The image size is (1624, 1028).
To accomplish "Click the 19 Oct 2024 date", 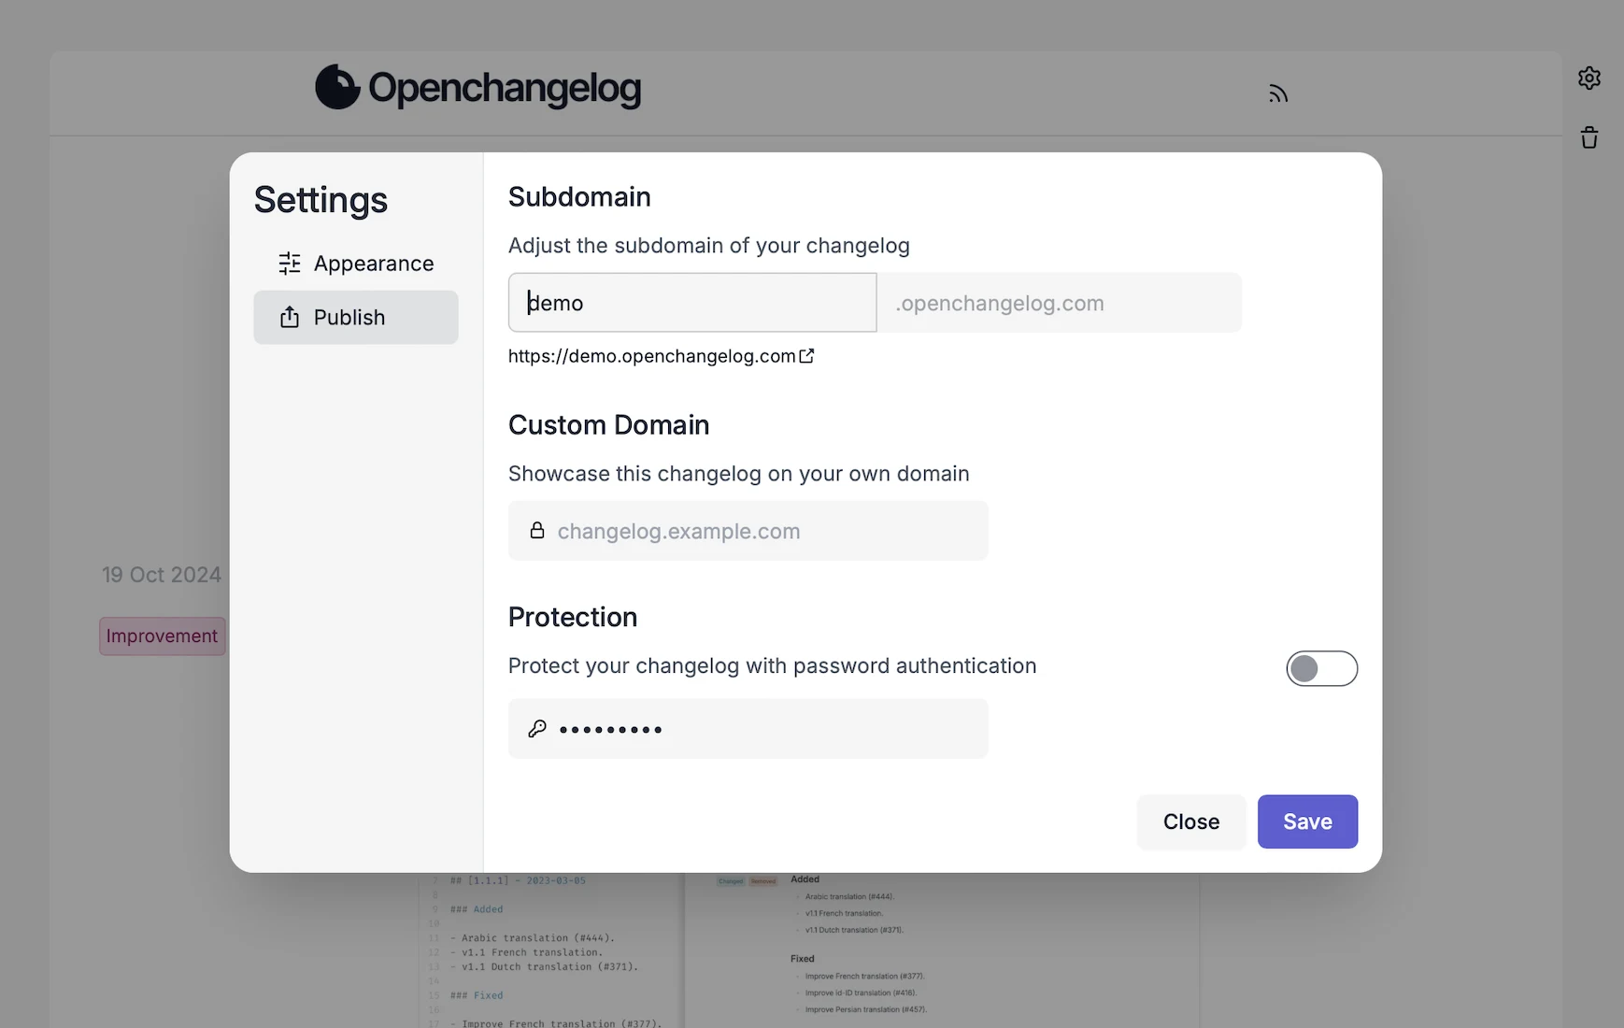I will coord(162,575).
